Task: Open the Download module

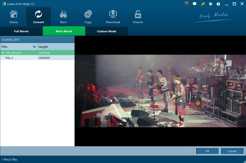Action: tap(113, 16)
